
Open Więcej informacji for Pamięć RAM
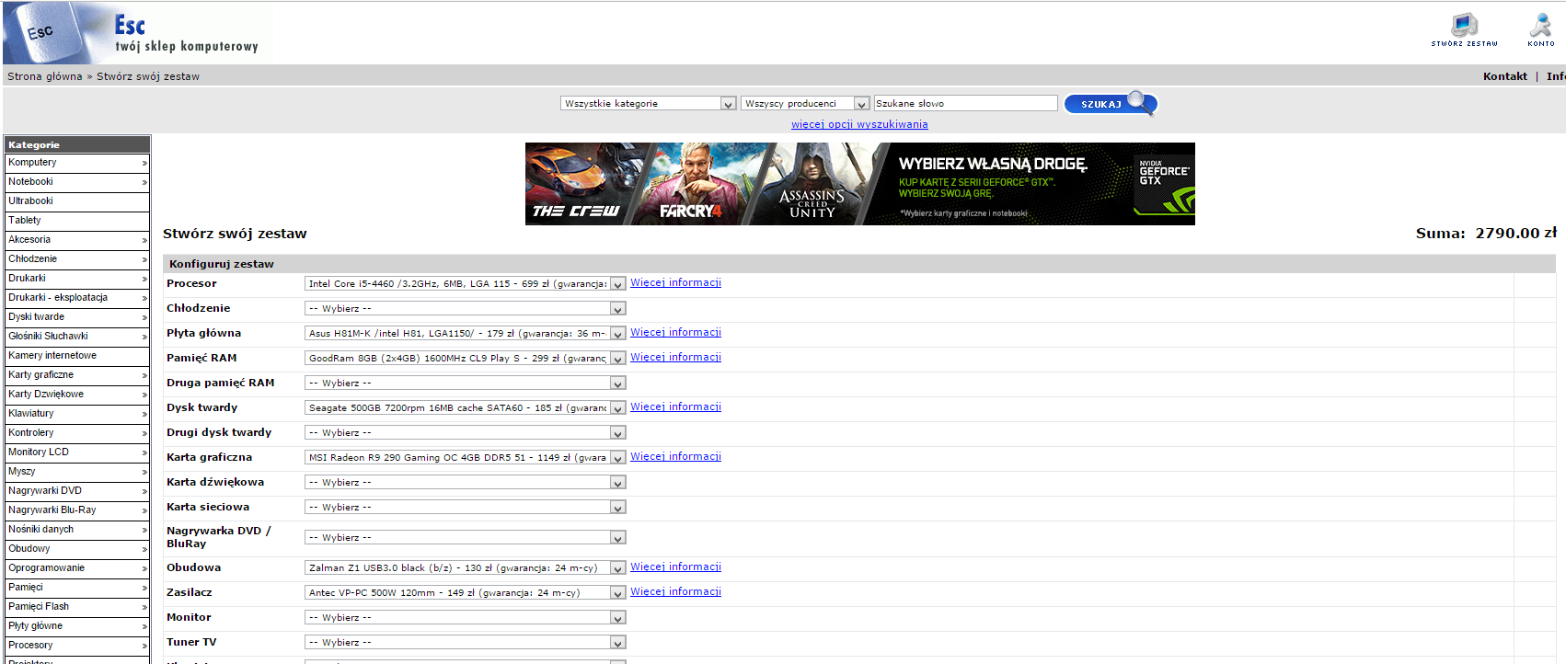[675, 357]
